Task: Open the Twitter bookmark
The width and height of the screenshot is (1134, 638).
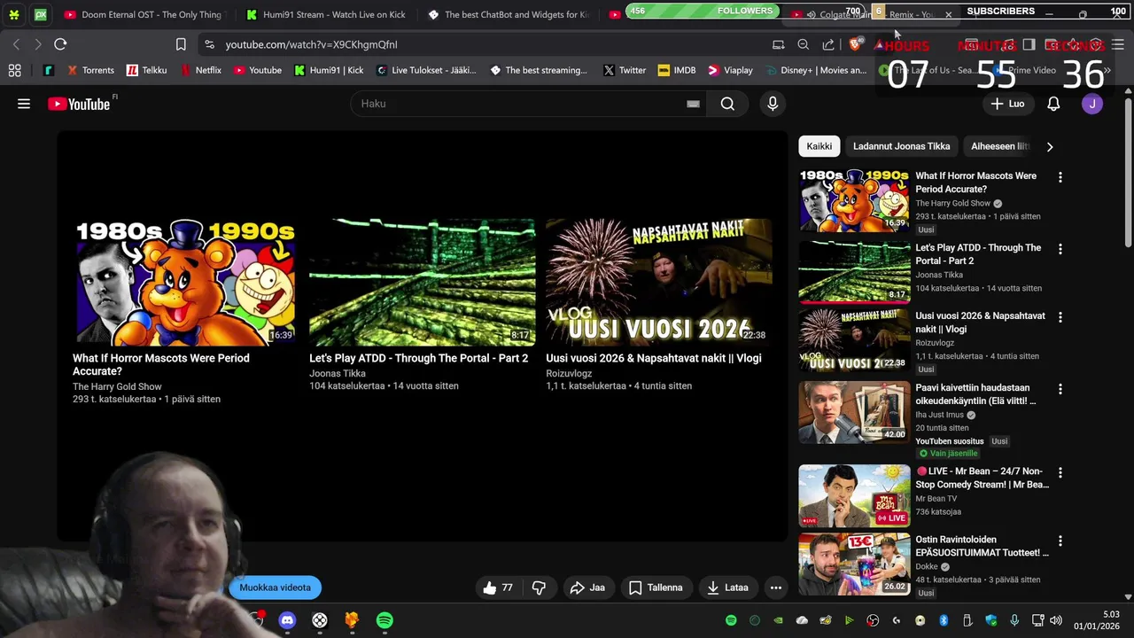Action: (625, 70)
